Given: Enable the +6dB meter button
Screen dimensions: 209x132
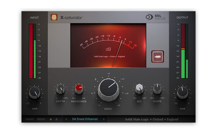Looking at the screenshot, I should tap(158, 57).
